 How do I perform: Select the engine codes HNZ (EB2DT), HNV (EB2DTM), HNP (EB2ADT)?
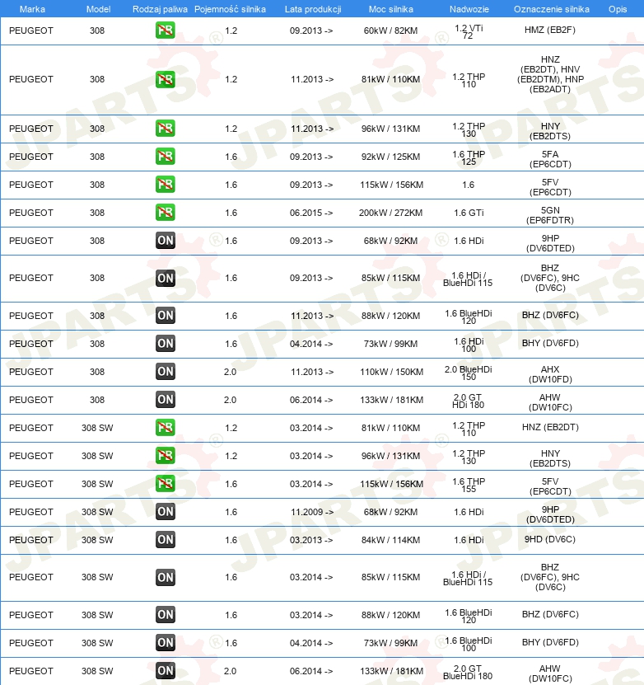[x=550, y=74]
